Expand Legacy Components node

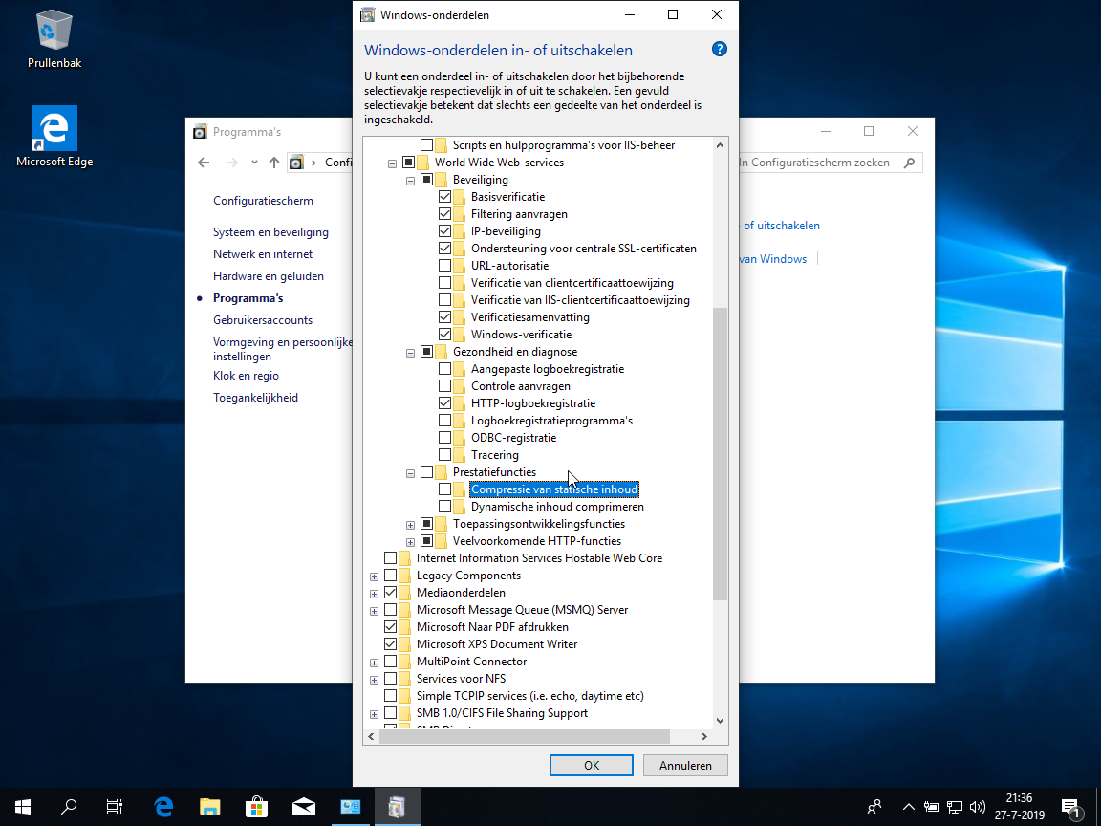click(x=374, y=576)
